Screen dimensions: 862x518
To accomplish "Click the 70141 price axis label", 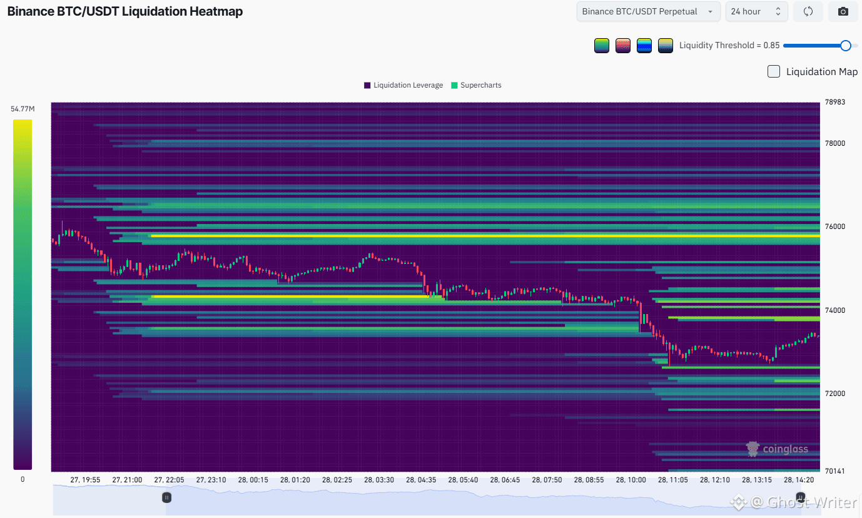I will tap(835, 471).
